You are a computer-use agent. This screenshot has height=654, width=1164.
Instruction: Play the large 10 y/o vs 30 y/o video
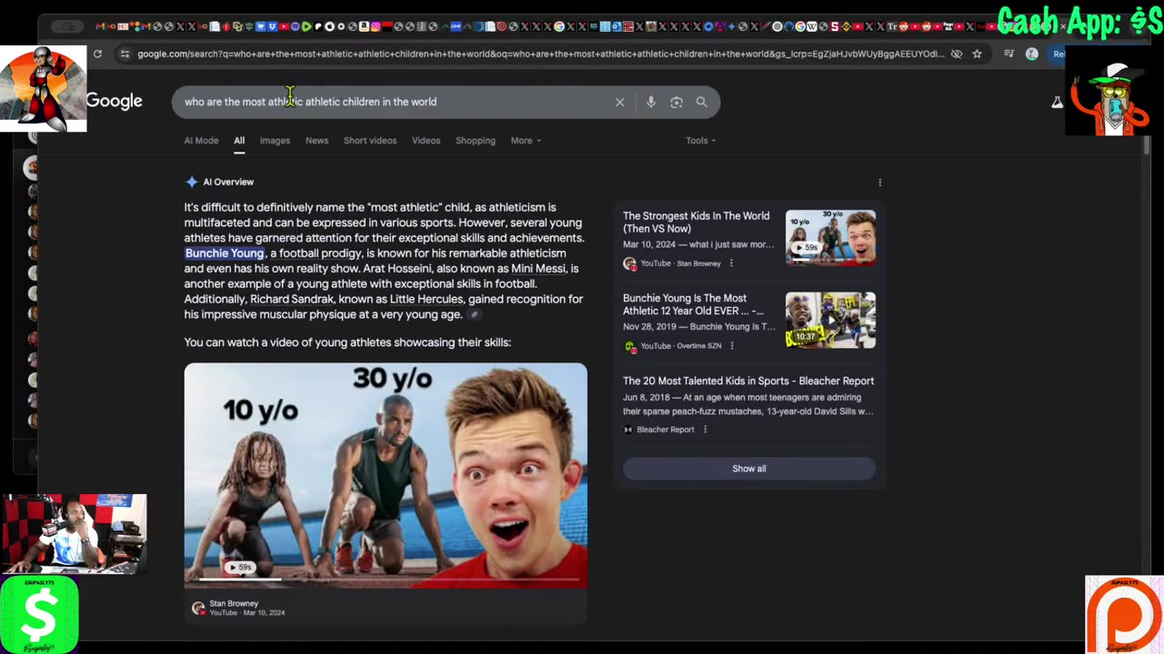tap(386, 475)
